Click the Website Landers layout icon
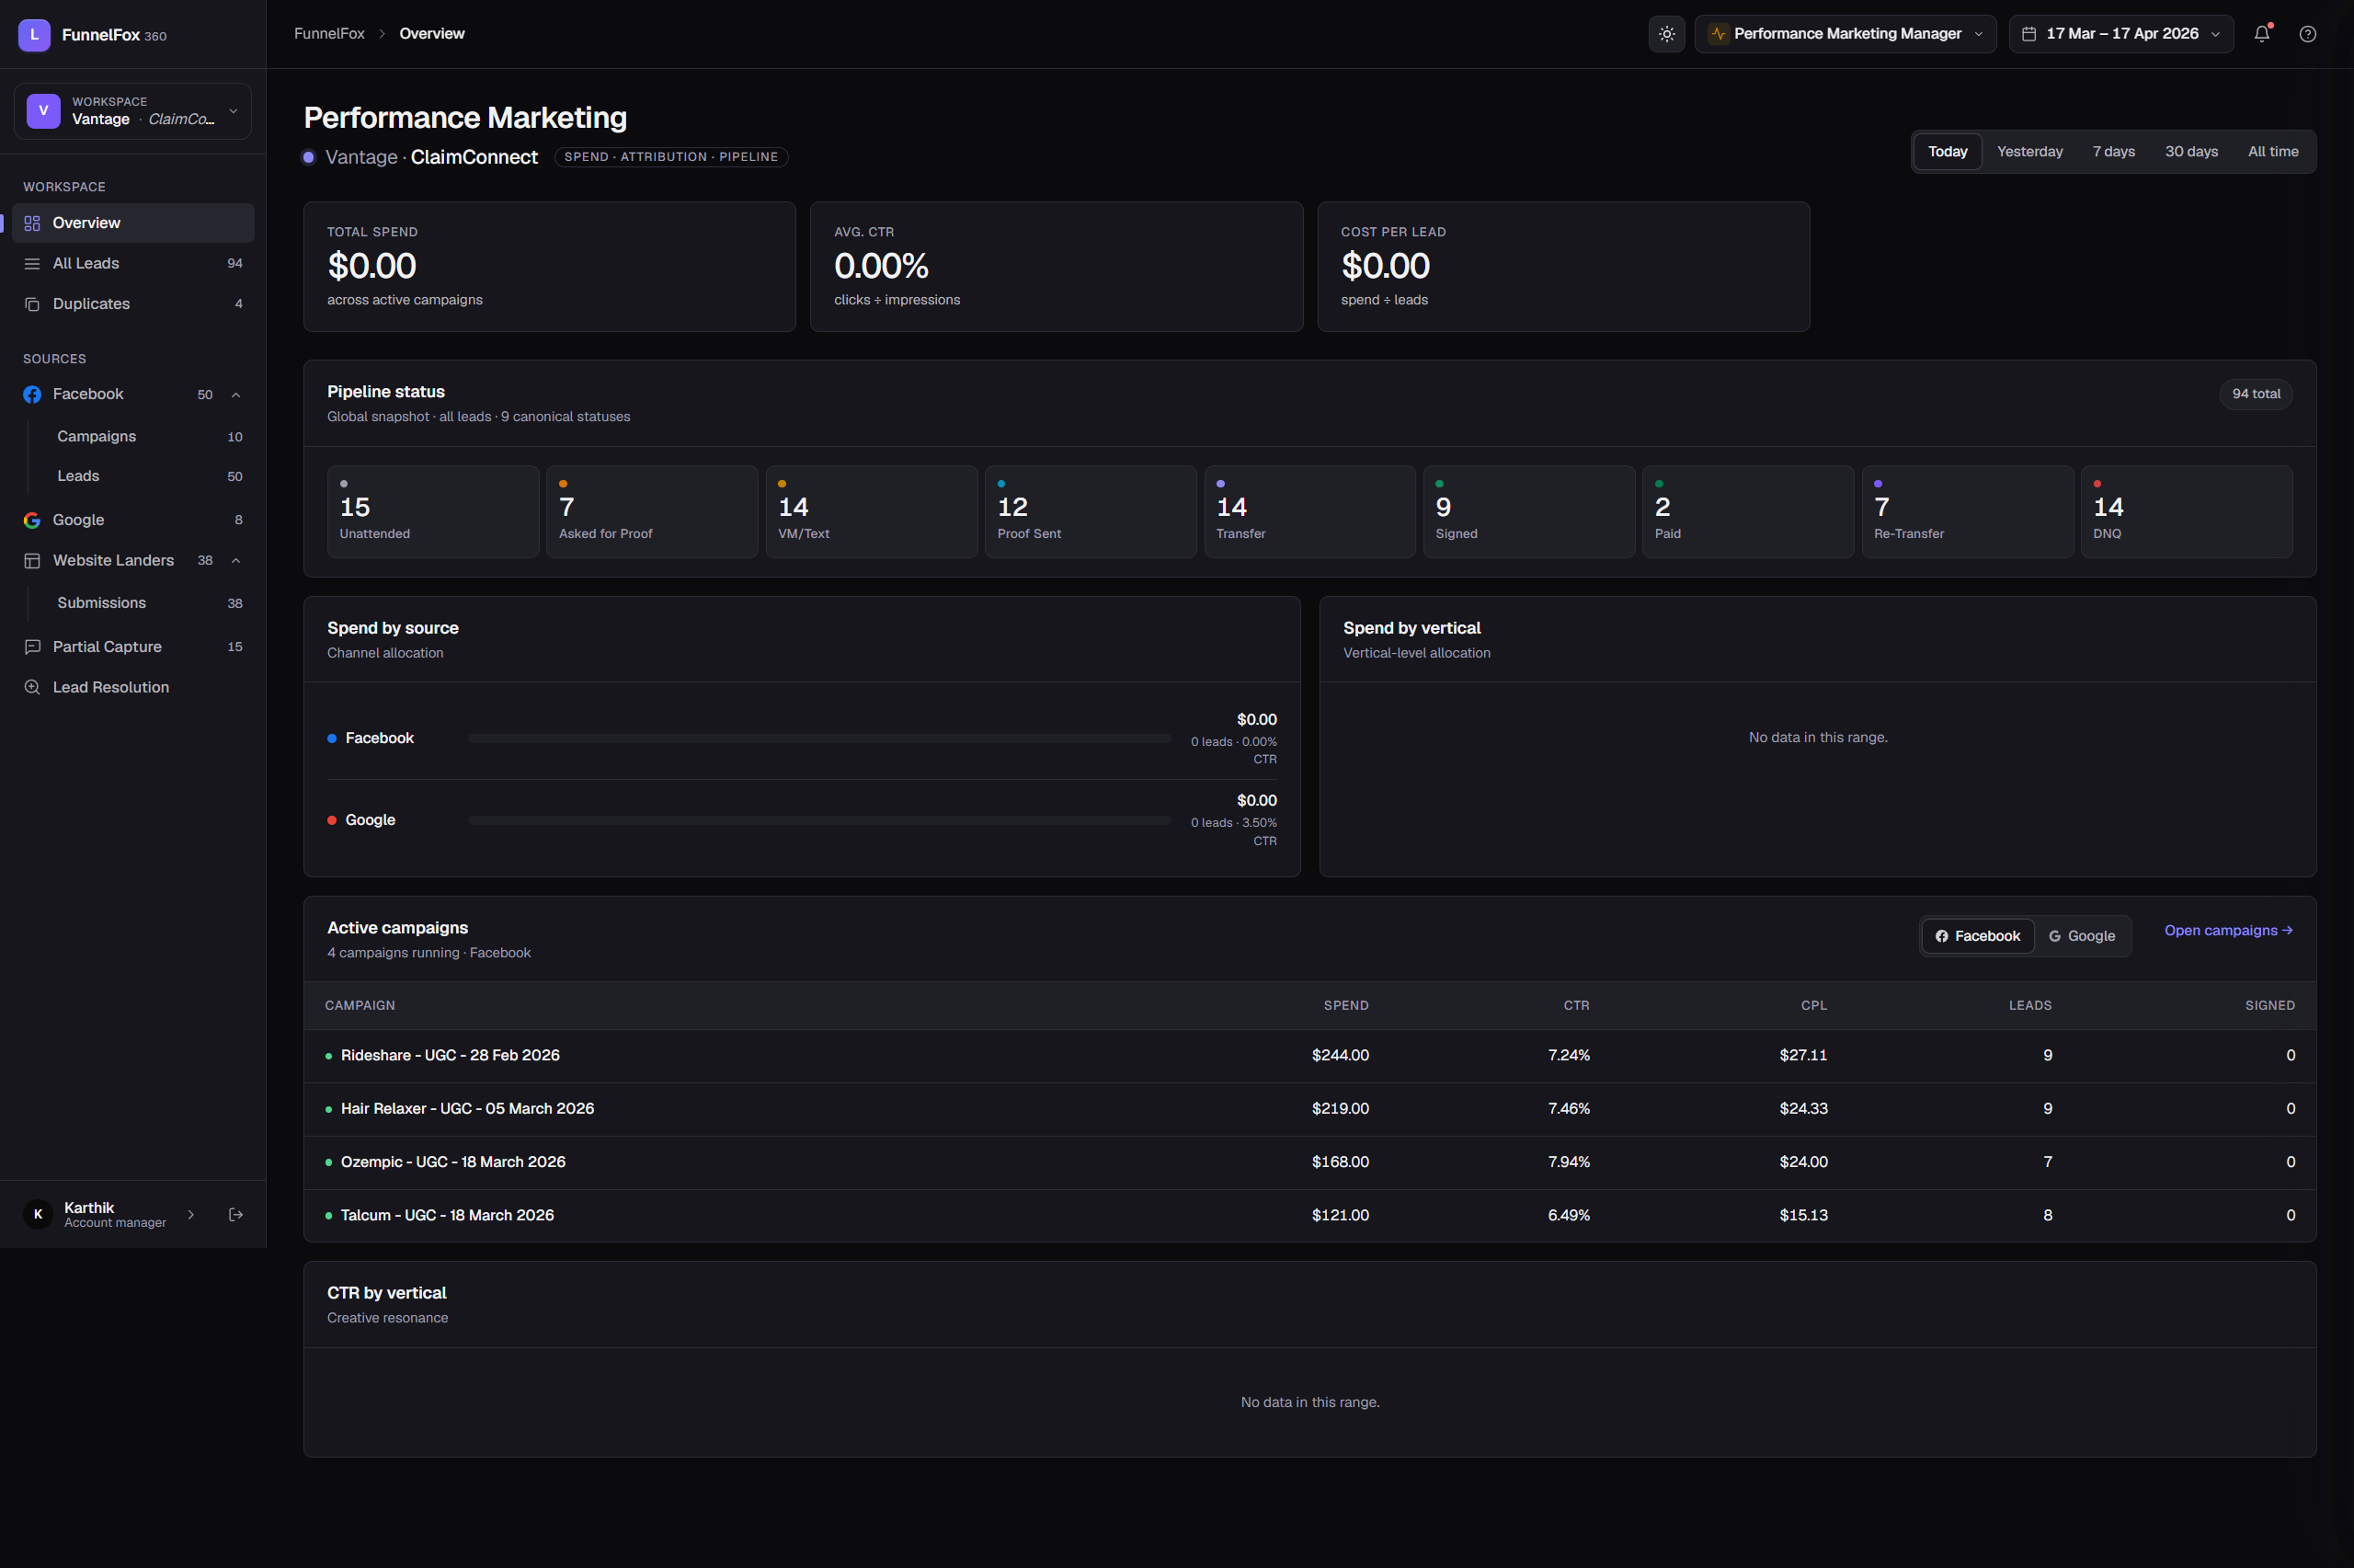This screenshot has width=2354, height=1568. (32, 561)
